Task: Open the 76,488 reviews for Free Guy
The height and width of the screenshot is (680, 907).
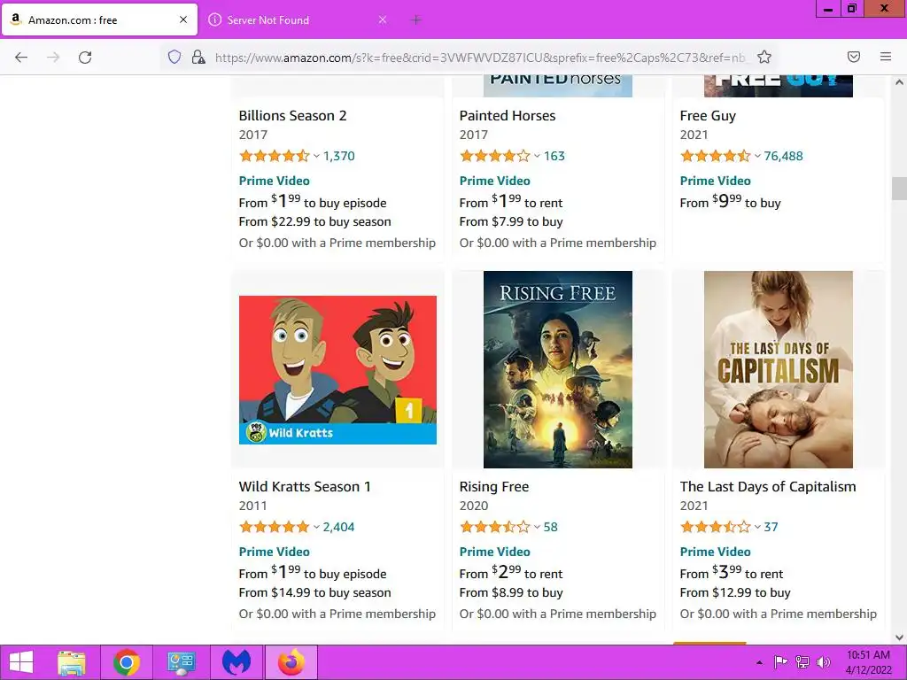Action: 783,156
